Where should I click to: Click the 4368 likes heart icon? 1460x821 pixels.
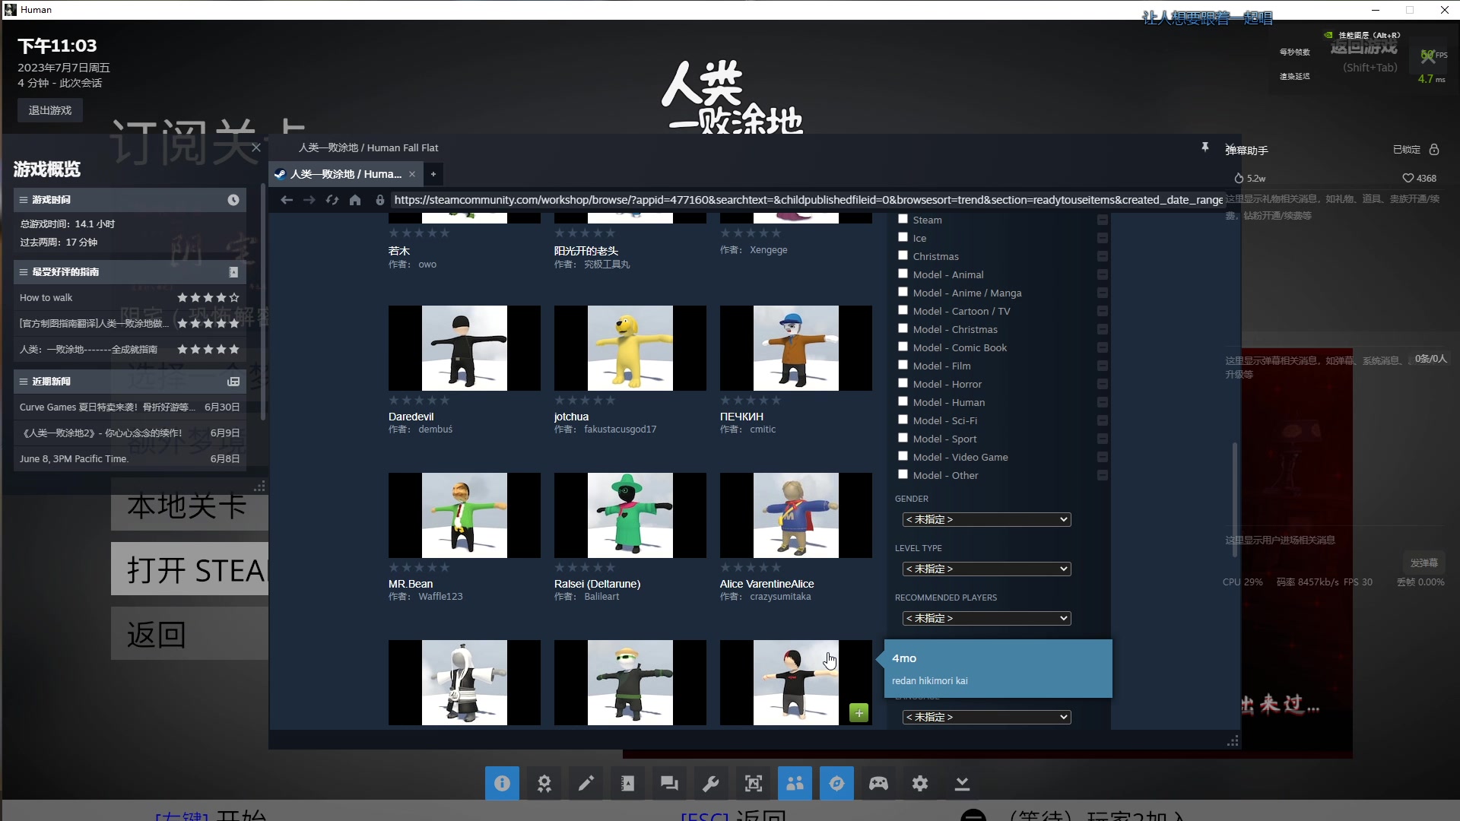1408,178
